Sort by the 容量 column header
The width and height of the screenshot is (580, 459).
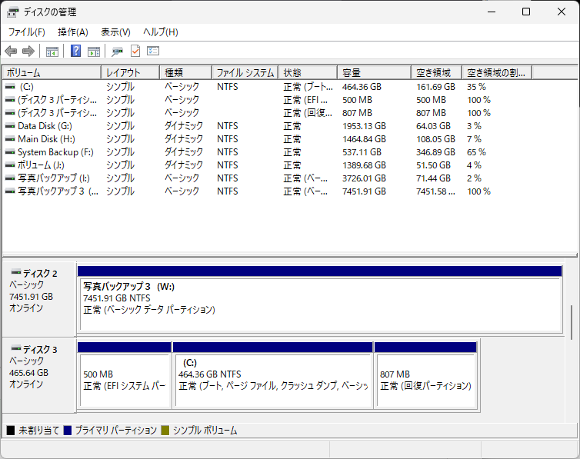tap(374, 73)
